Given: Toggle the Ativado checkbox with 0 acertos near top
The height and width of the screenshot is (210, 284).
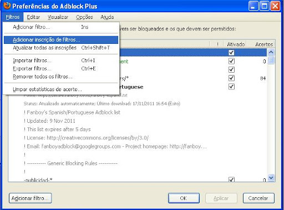Looking at the screenshot, I should 231,61.
